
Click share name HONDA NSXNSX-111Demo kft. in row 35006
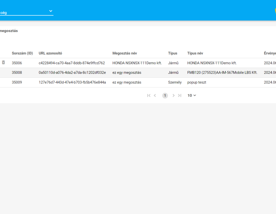coord(137,63)
